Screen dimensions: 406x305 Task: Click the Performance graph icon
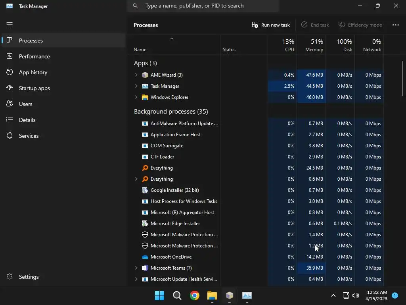coord(10,56)
